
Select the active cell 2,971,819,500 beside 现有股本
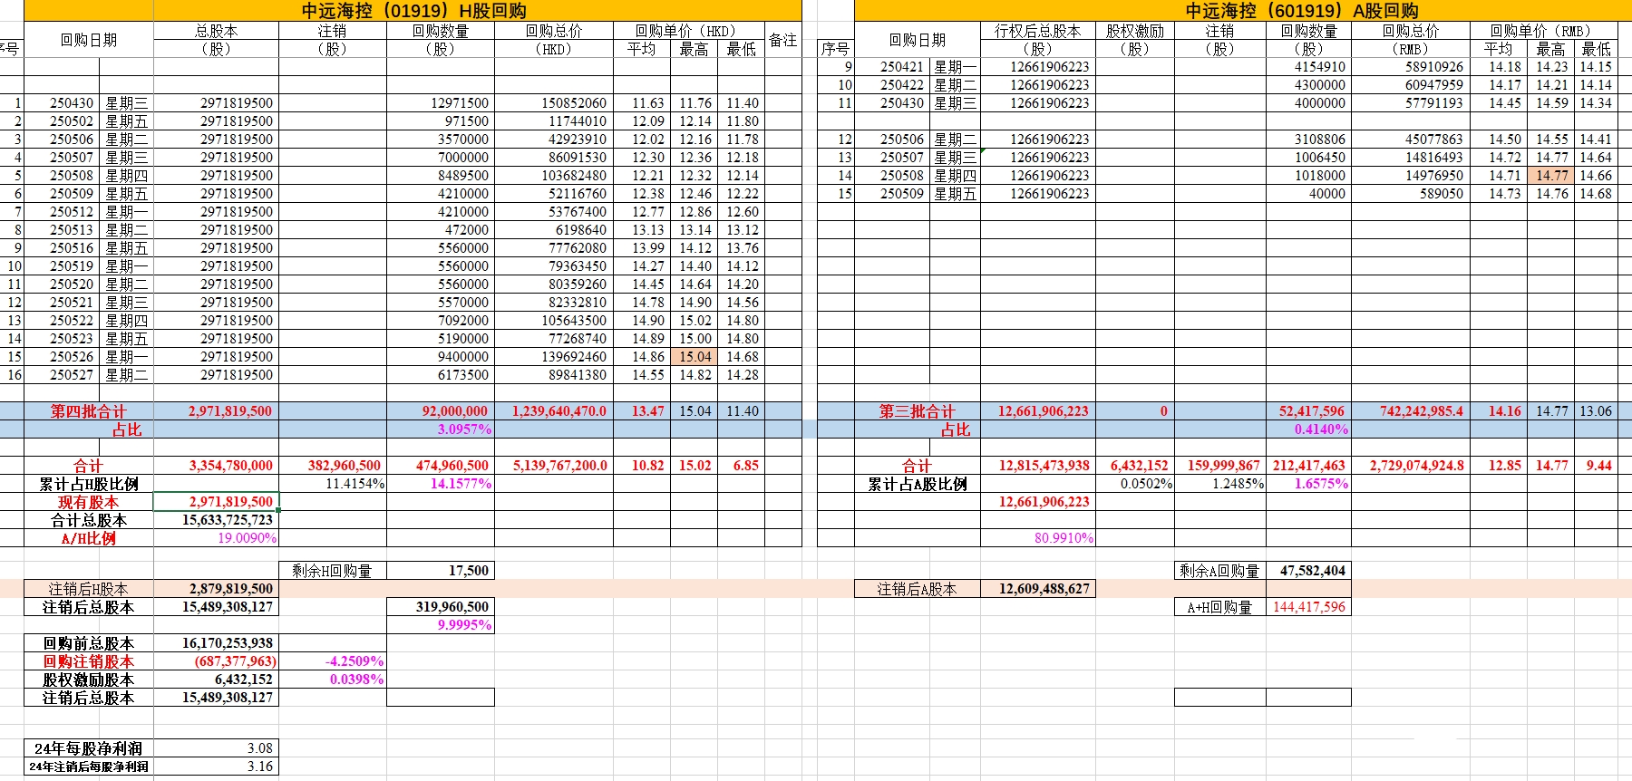(216, 502)
